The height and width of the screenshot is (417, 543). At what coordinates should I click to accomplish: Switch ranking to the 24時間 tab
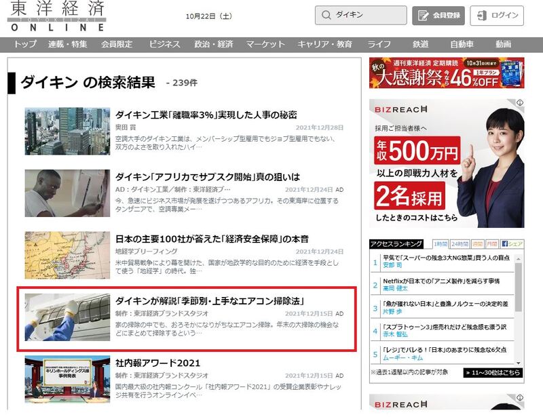460,244
